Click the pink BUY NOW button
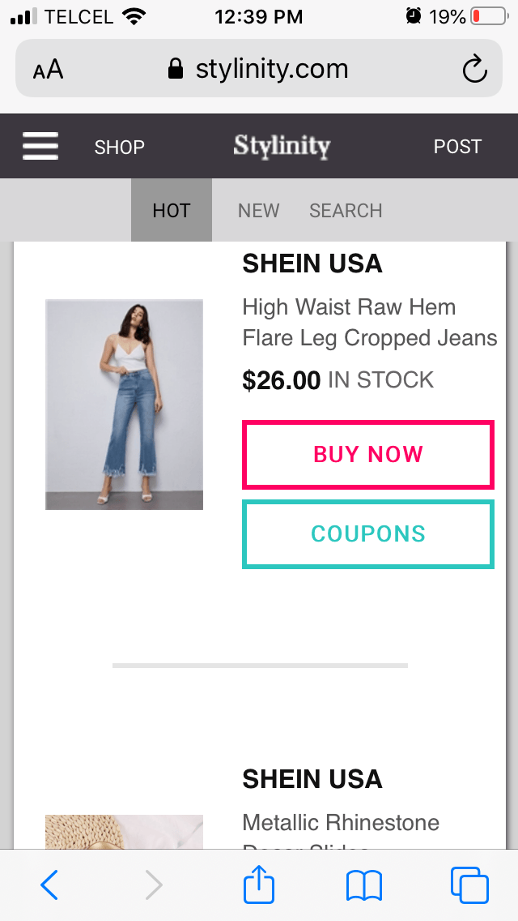 368,455
